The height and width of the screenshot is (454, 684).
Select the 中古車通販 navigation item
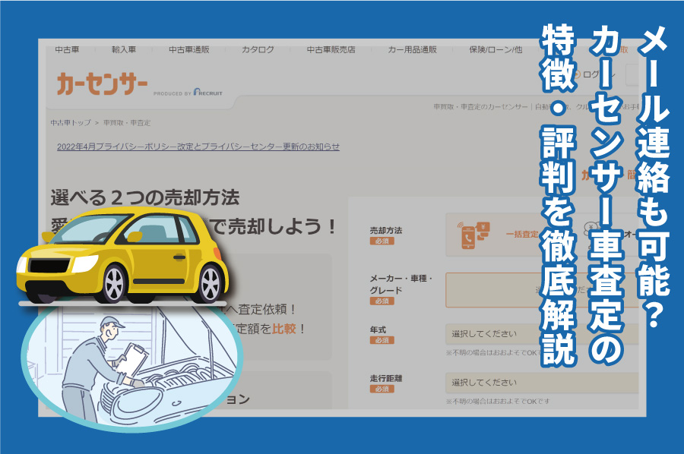(x=189, y=50)
